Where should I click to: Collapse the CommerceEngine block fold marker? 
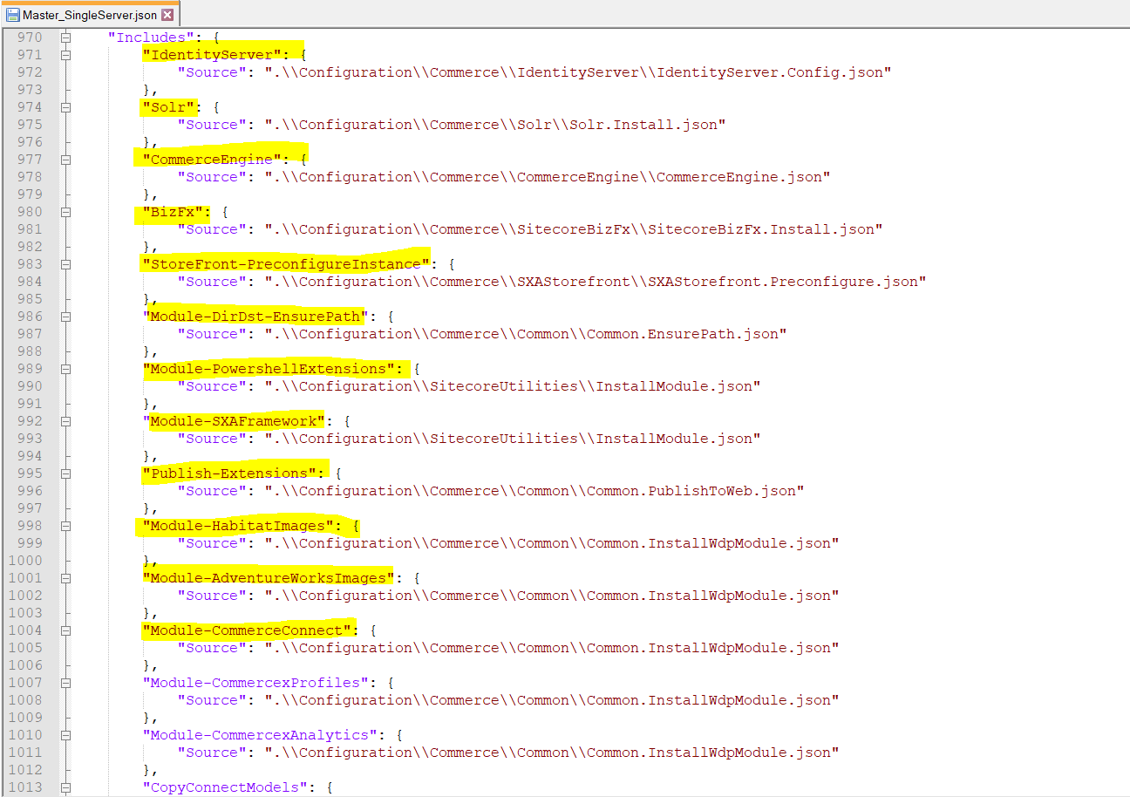click(x=65, y=160)
